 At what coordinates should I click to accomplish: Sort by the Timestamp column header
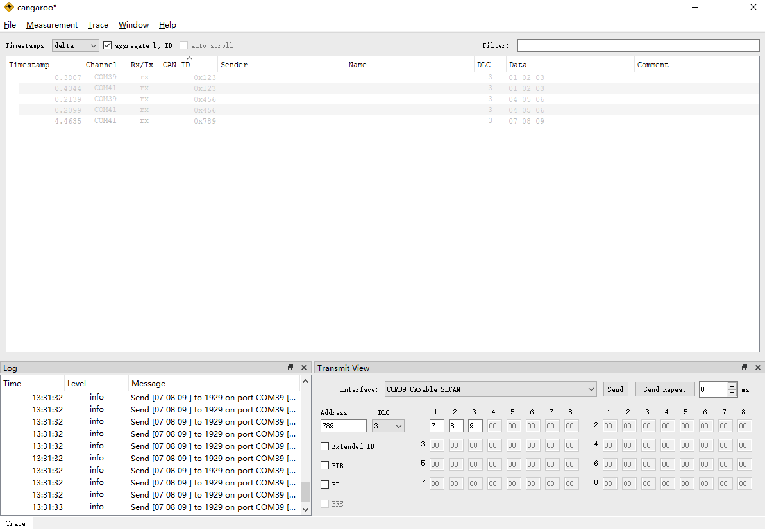(x=44, y=64)
